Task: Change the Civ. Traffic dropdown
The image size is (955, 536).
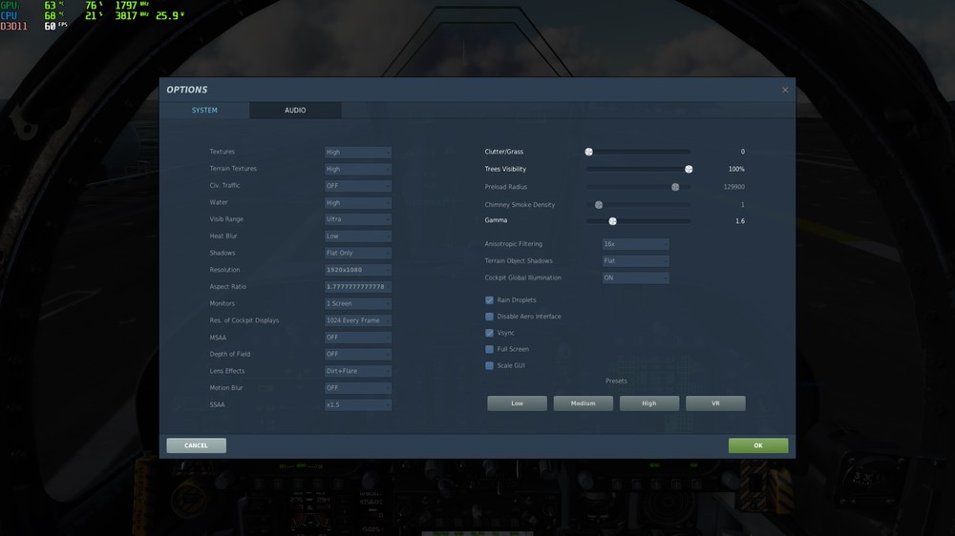Action: (x=357, y=186)
